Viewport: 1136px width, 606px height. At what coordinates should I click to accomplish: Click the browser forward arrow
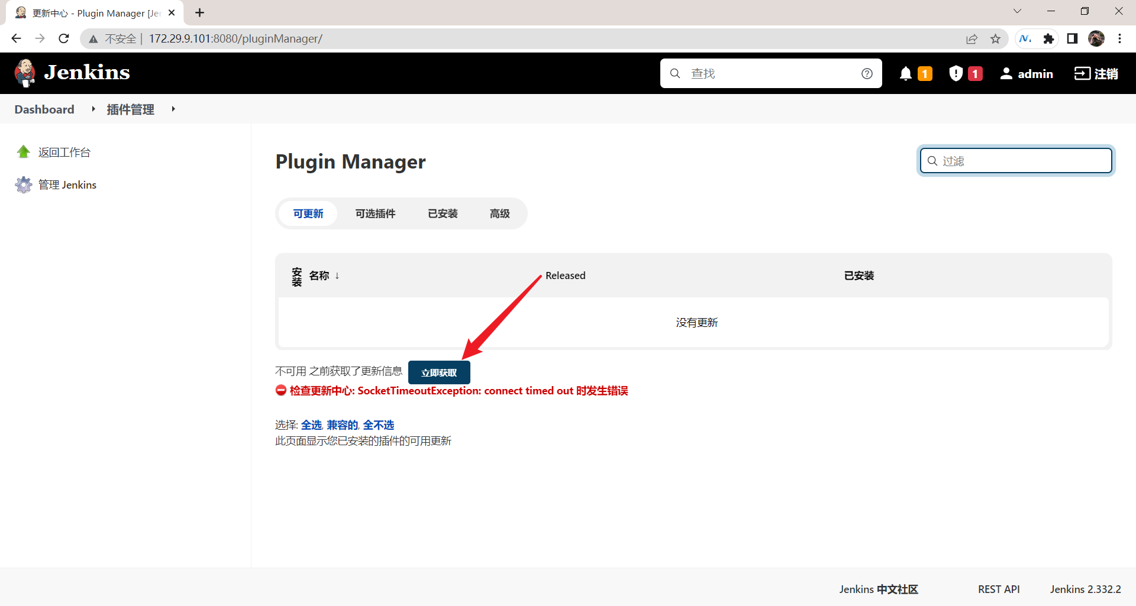click(x=40, y=38)
